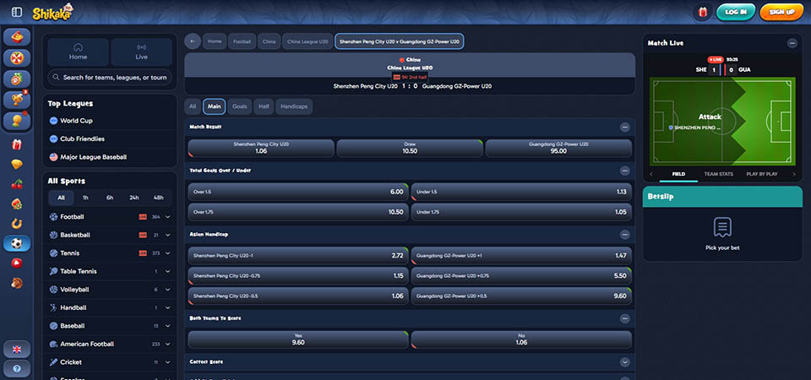This screenshot has width=811, height=380.
Task: Open the red gift box icon in header
Action: tap(702, 12)
